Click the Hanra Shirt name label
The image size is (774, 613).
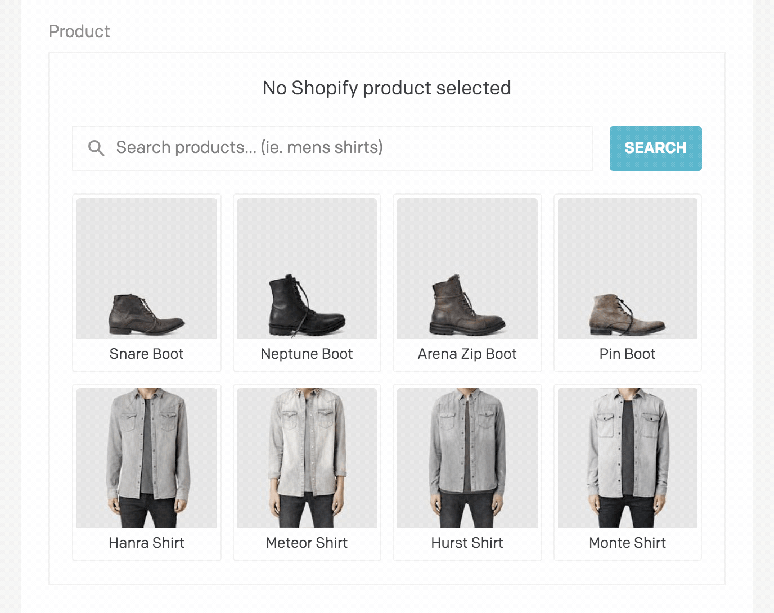point(147,543)
